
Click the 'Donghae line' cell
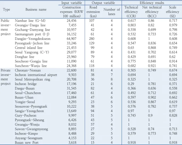25,57
